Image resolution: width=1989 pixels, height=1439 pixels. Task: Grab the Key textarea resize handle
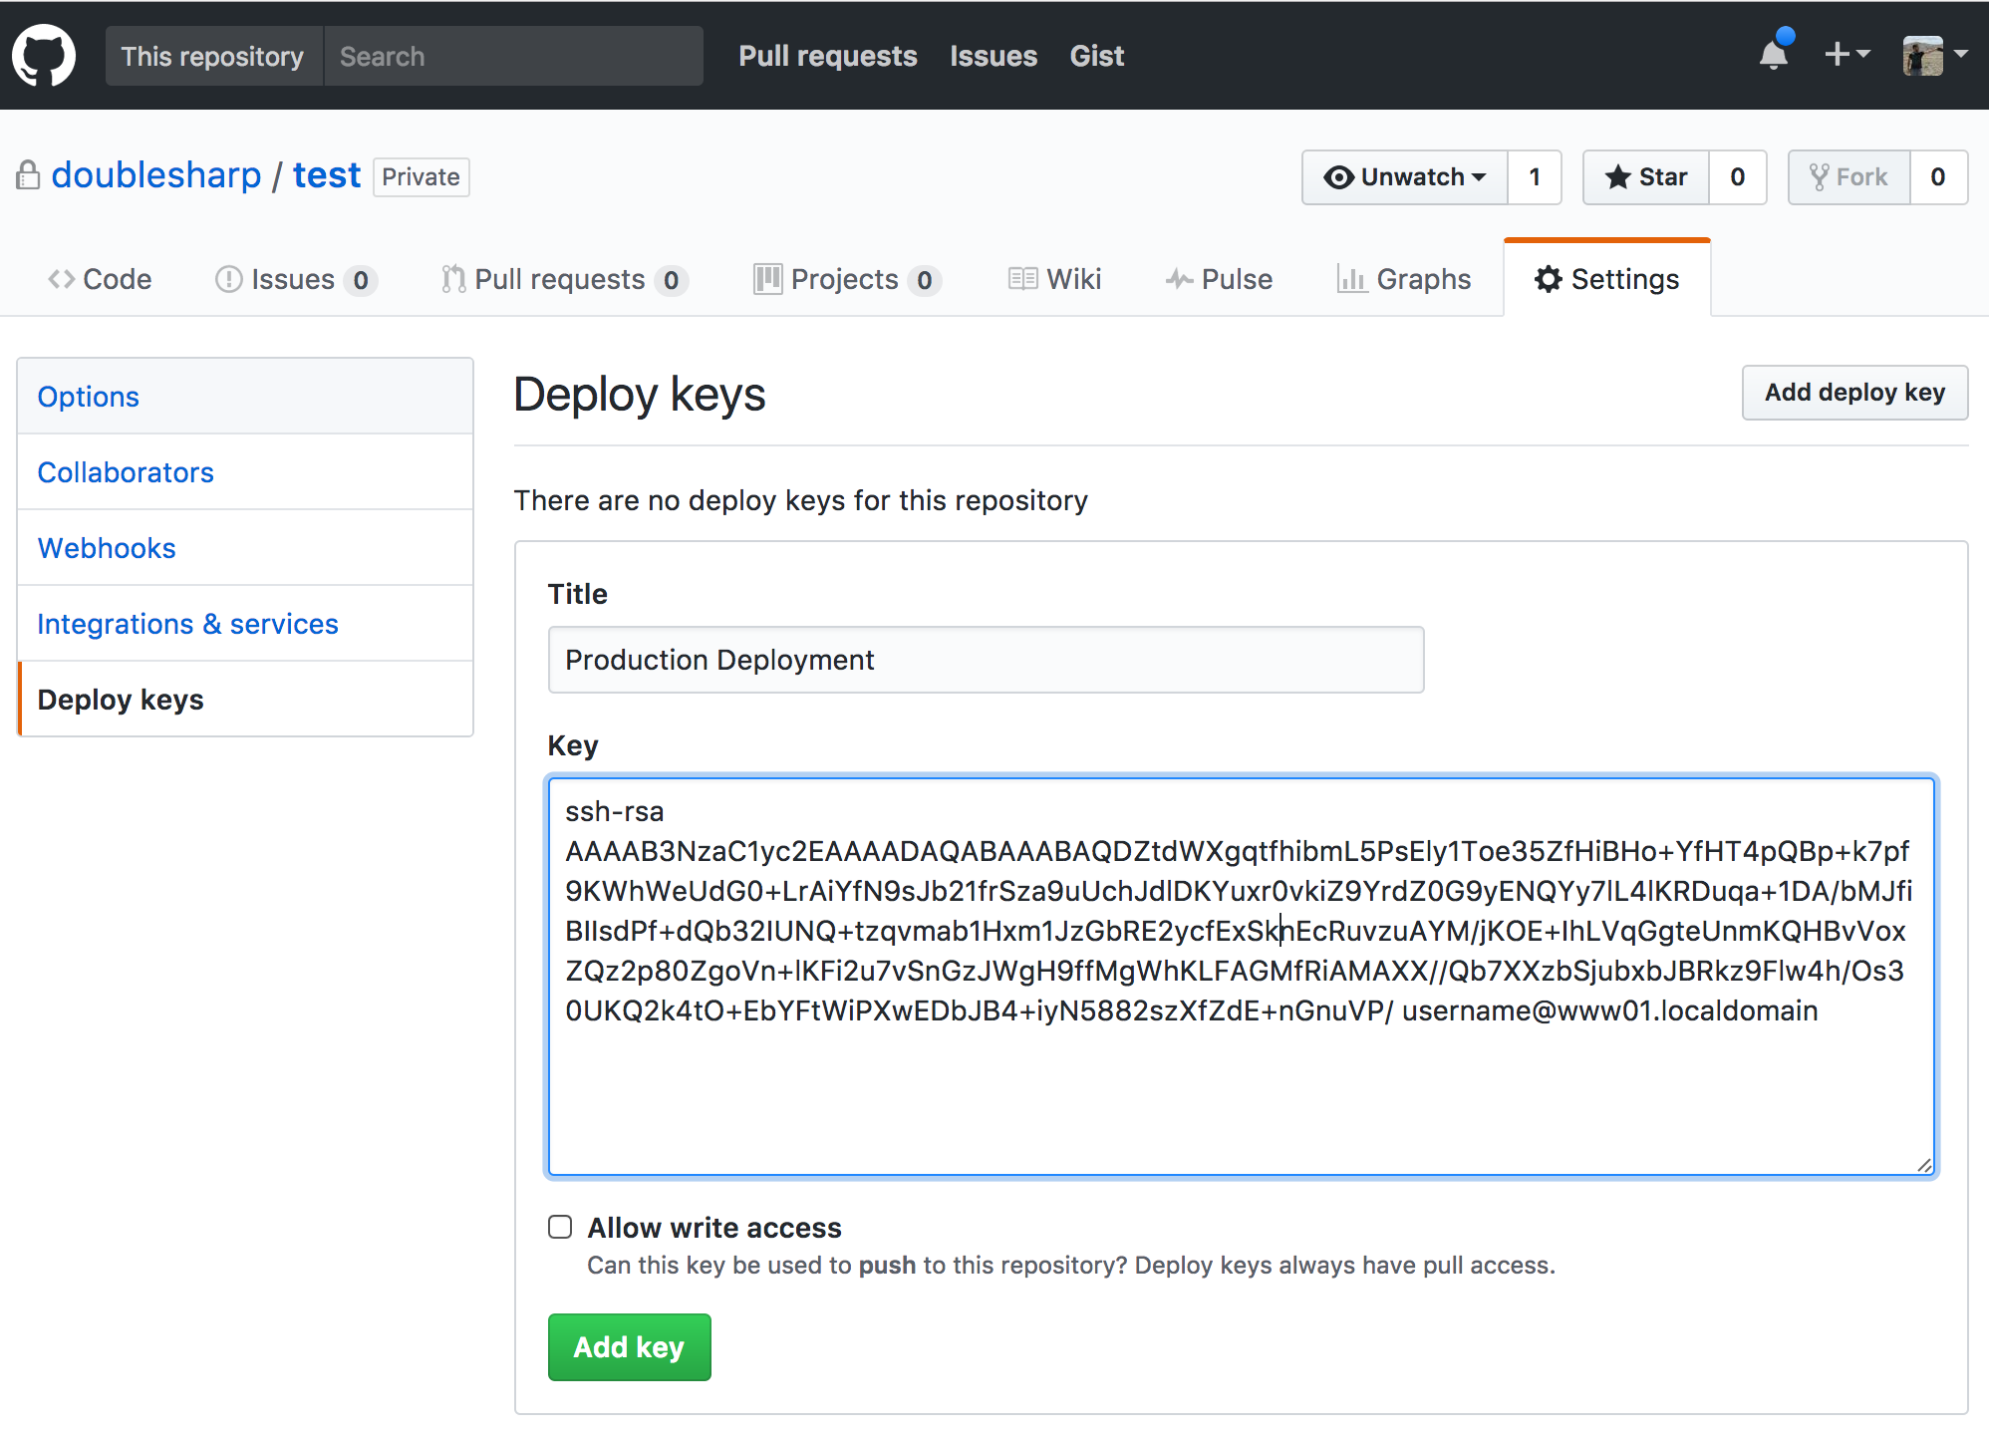pyautogui.click(x=1924, y=1165)
